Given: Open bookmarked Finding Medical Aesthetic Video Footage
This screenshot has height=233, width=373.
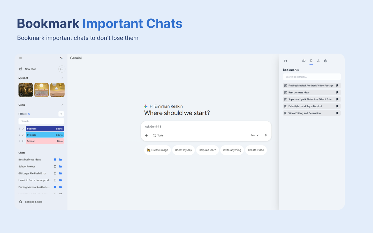Looking at the screenshot, I should tap(312, 86).
